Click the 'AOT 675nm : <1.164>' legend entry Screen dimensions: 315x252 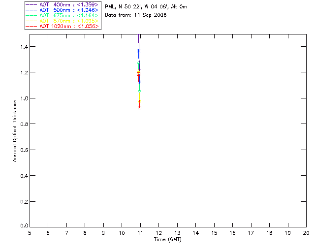[69, 15]
